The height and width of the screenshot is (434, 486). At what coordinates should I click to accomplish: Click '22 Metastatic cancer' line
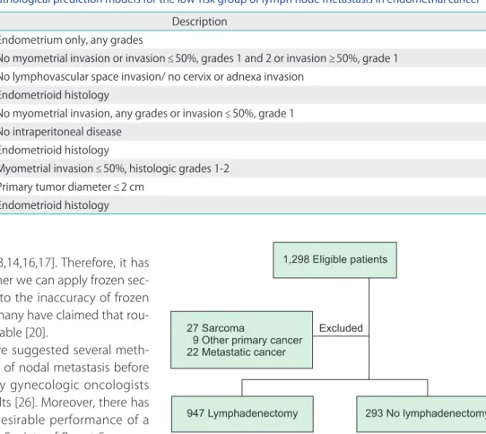point(236,352)
